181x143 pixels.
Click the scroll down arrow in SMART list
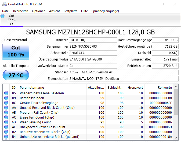click(176, 138)
